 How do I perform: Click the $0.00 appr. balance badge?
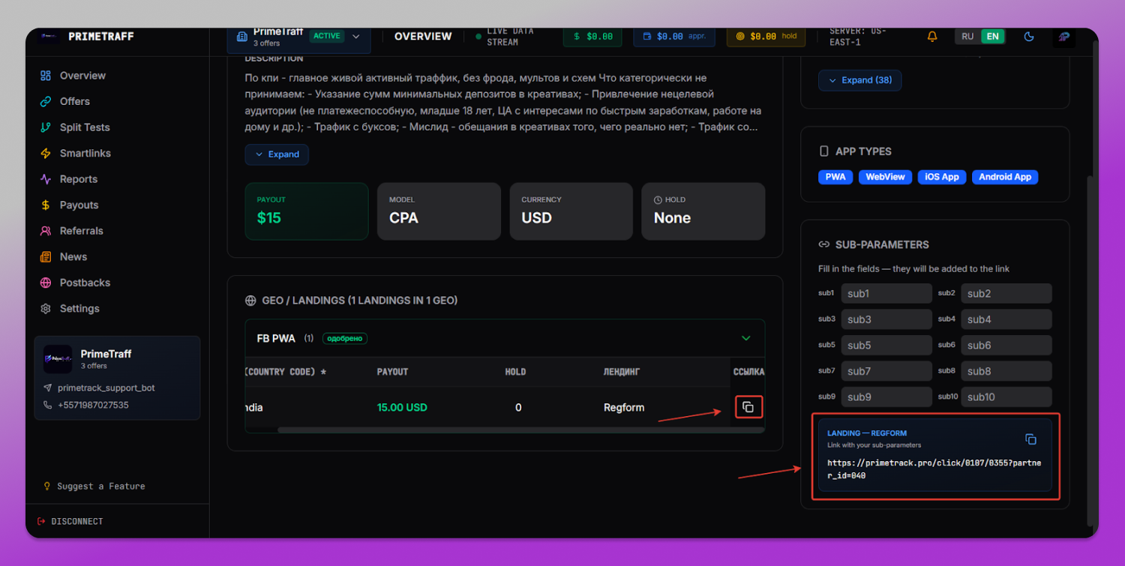pos(673,36)
